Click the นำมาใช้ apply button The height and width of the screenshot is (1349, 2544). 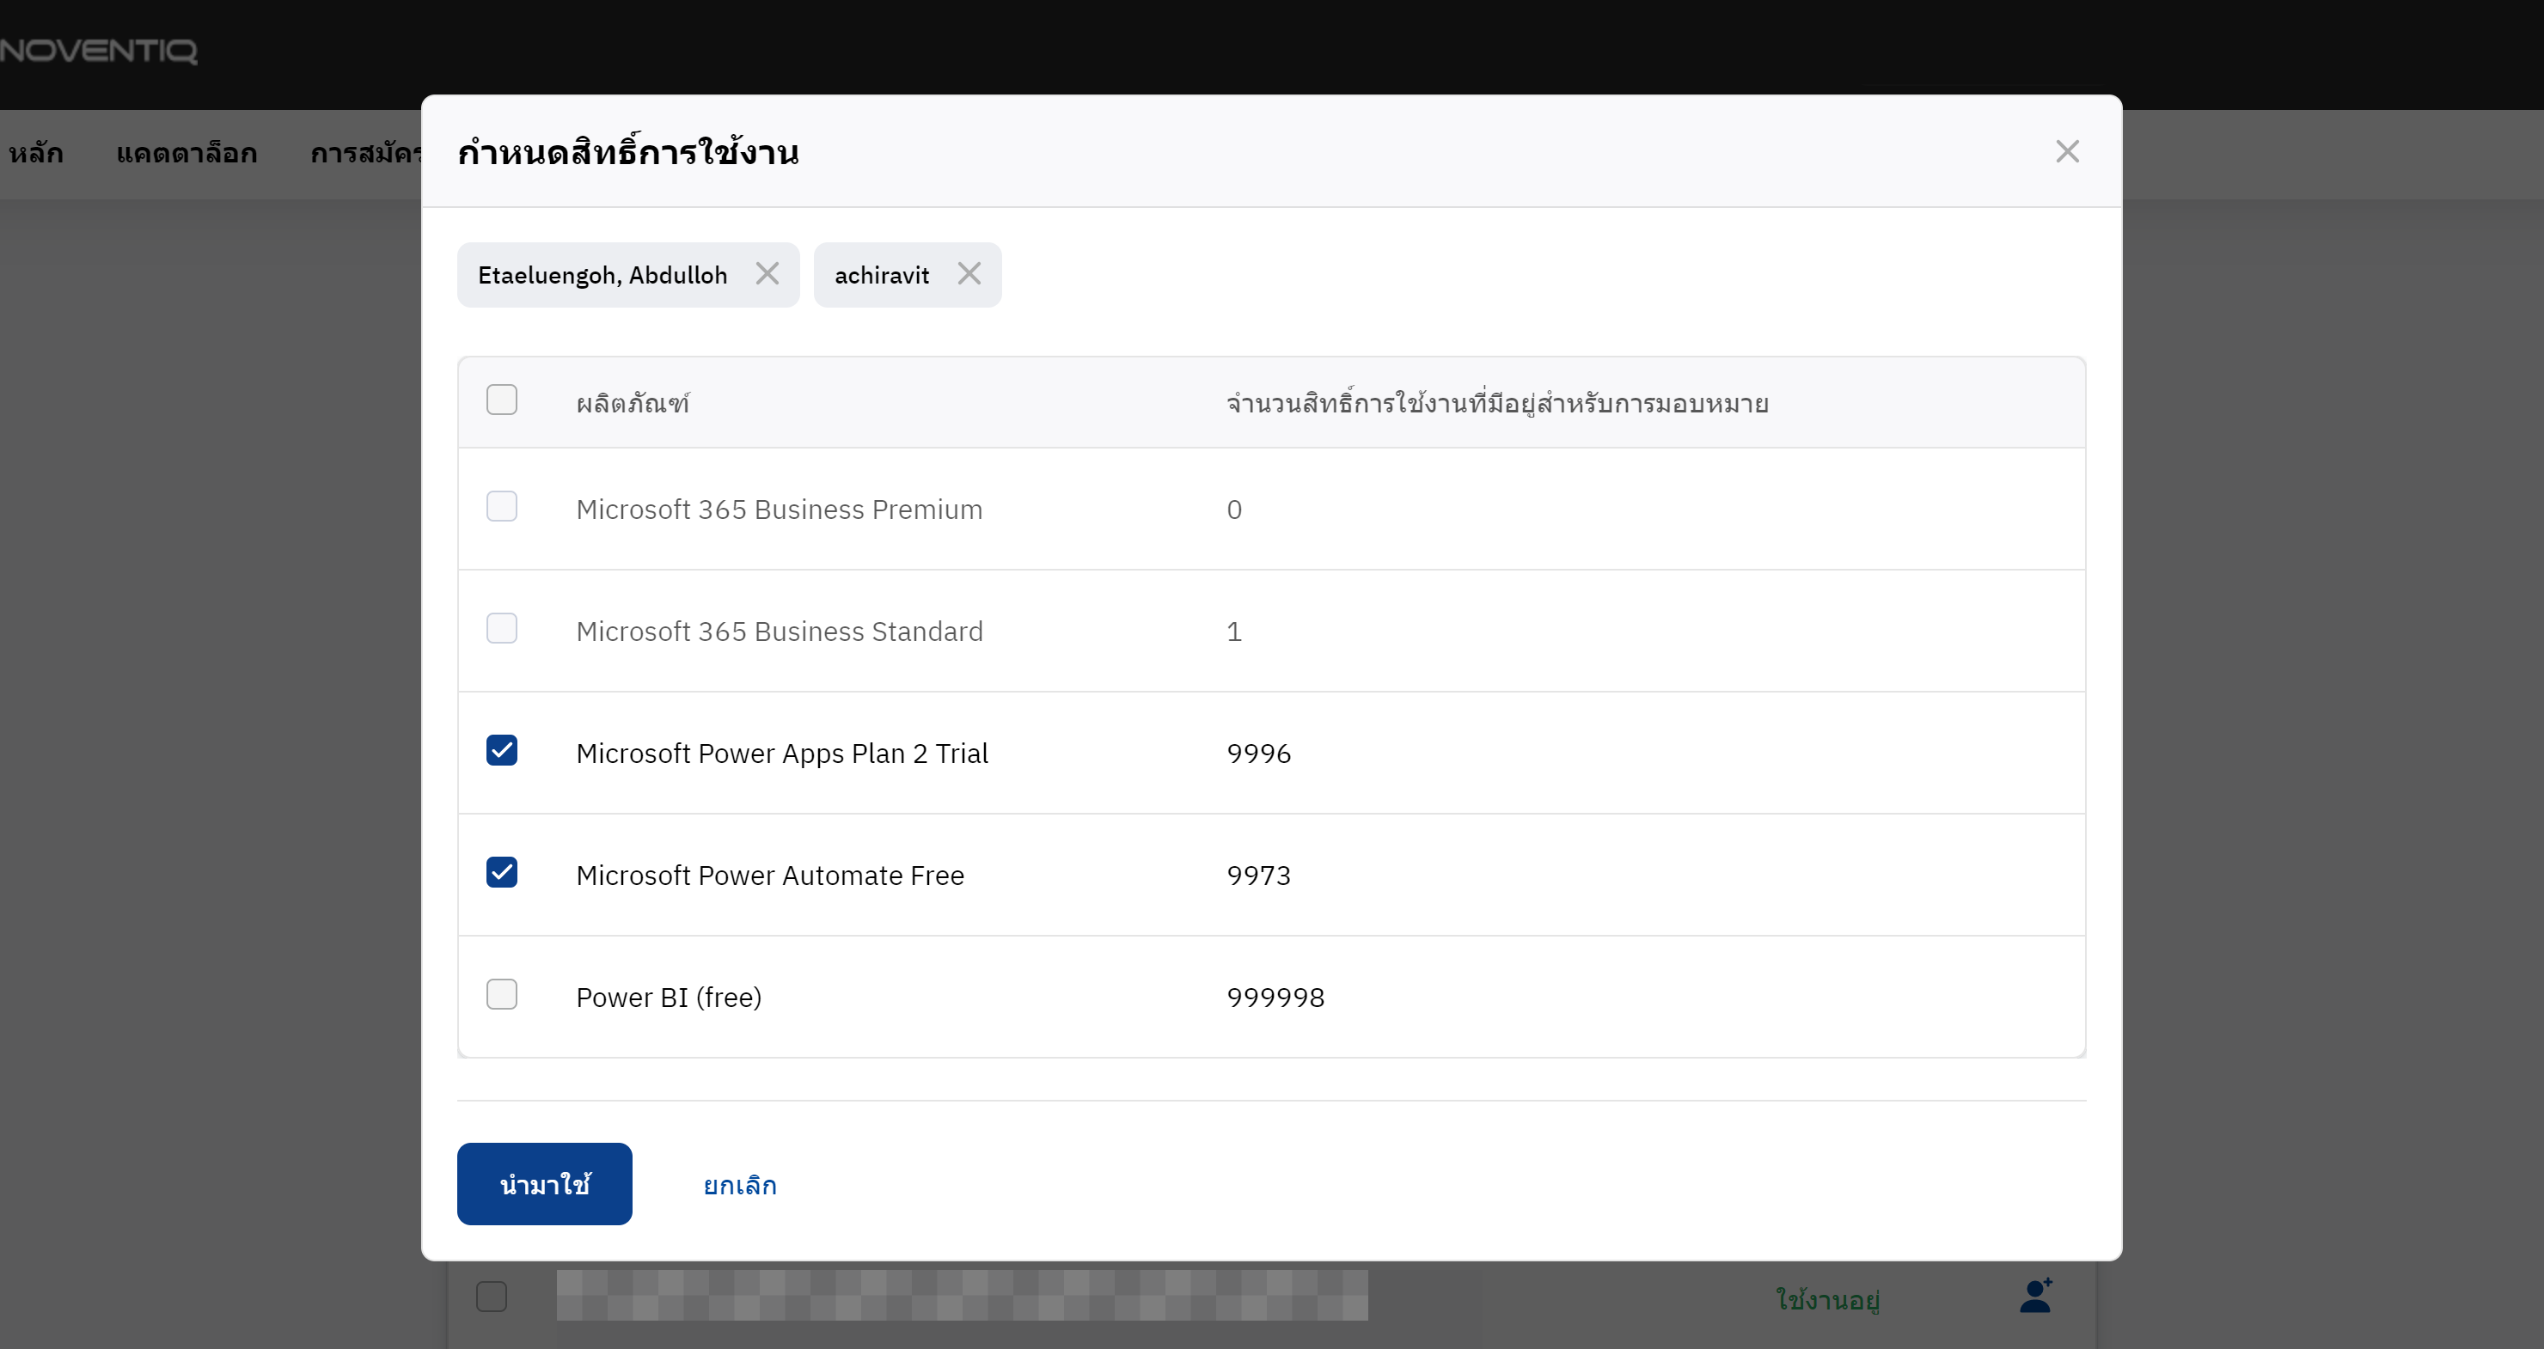(x=544, y=1184)
